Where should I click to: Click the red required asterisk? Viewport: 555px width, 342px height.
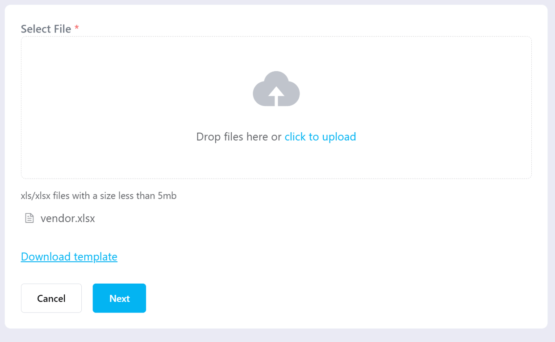tap(77, 28)
